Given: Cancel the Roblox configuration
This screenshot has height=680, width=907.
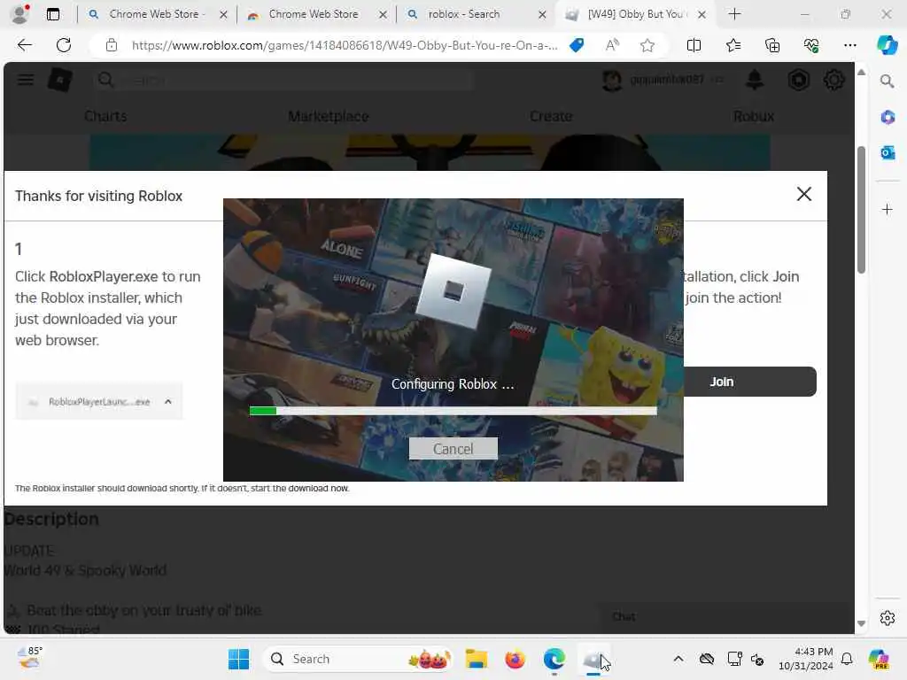Looking at the screenshot, I should point(453,449).
